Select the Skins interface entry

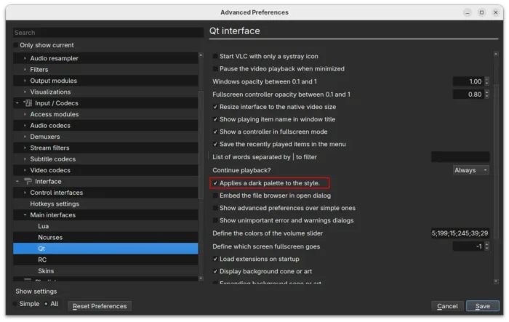105,271
